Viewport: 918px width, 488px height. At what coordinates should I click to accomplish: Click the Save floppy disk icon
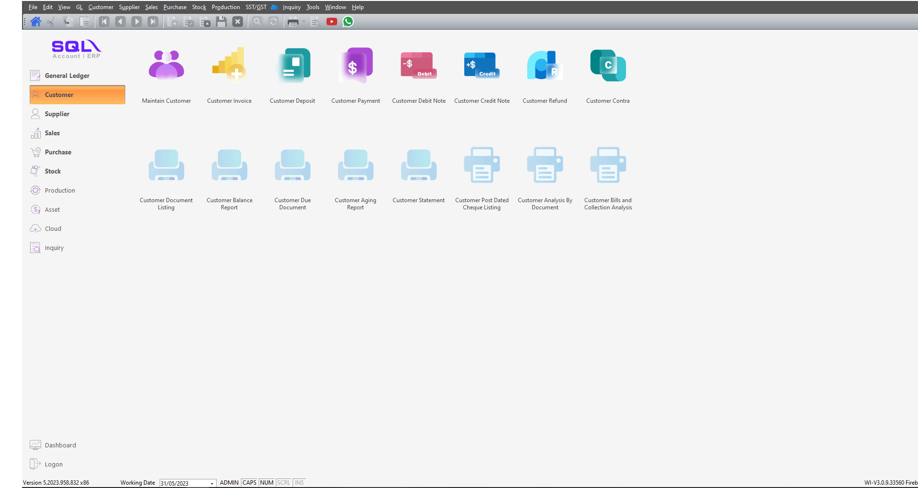[x=221, y=22]
